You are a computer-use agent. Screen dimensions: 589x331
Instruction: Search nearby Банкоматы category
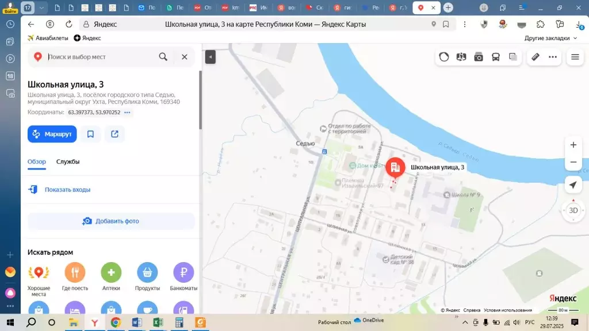point(183,276)
